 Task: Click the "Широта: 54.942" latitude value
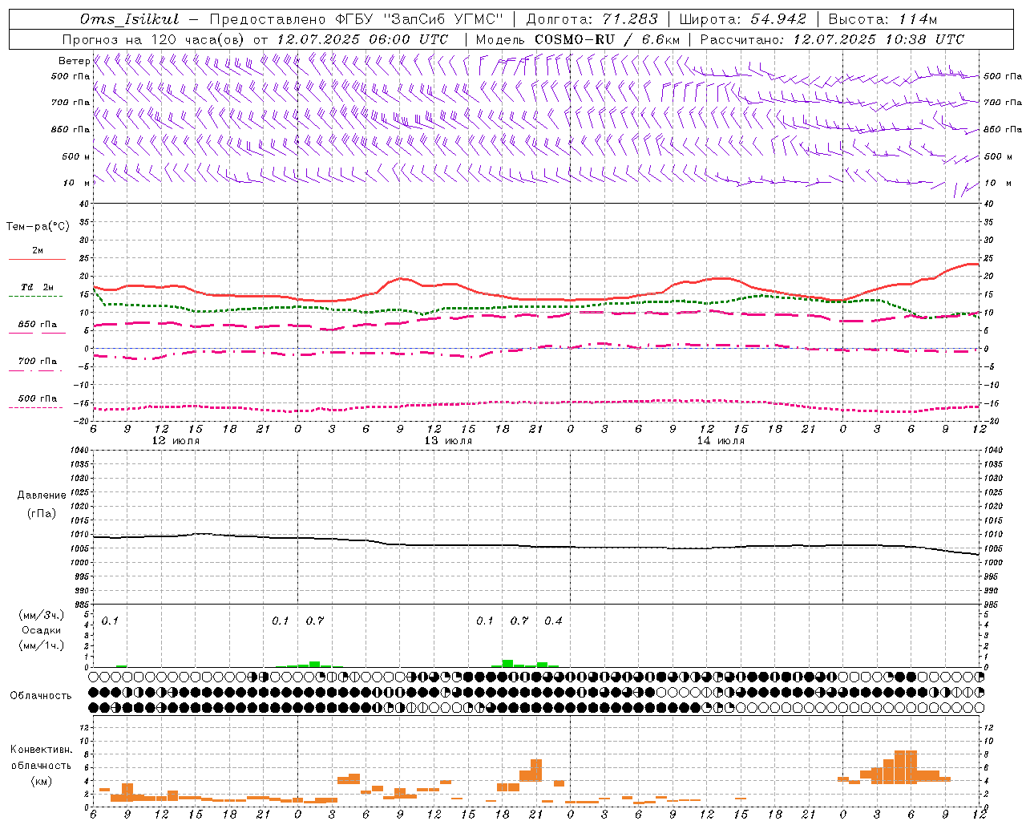(x=742, y=19)
